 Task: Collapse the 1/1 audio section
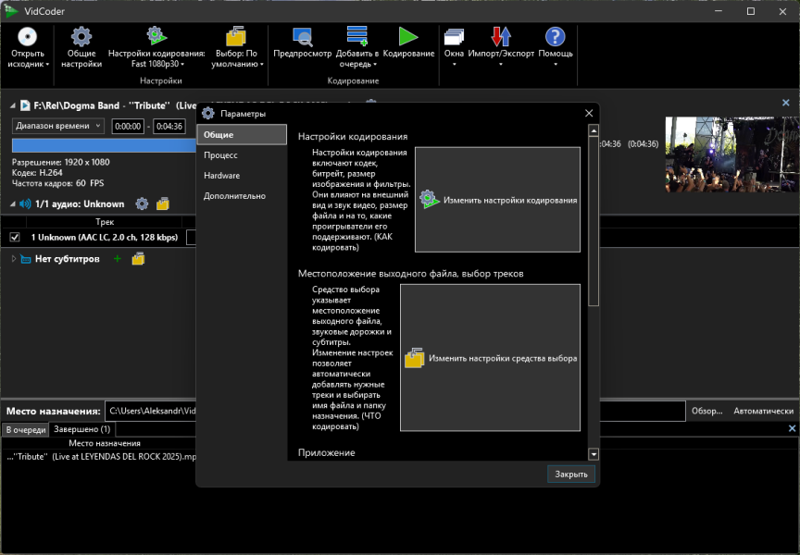coord(14,203)
